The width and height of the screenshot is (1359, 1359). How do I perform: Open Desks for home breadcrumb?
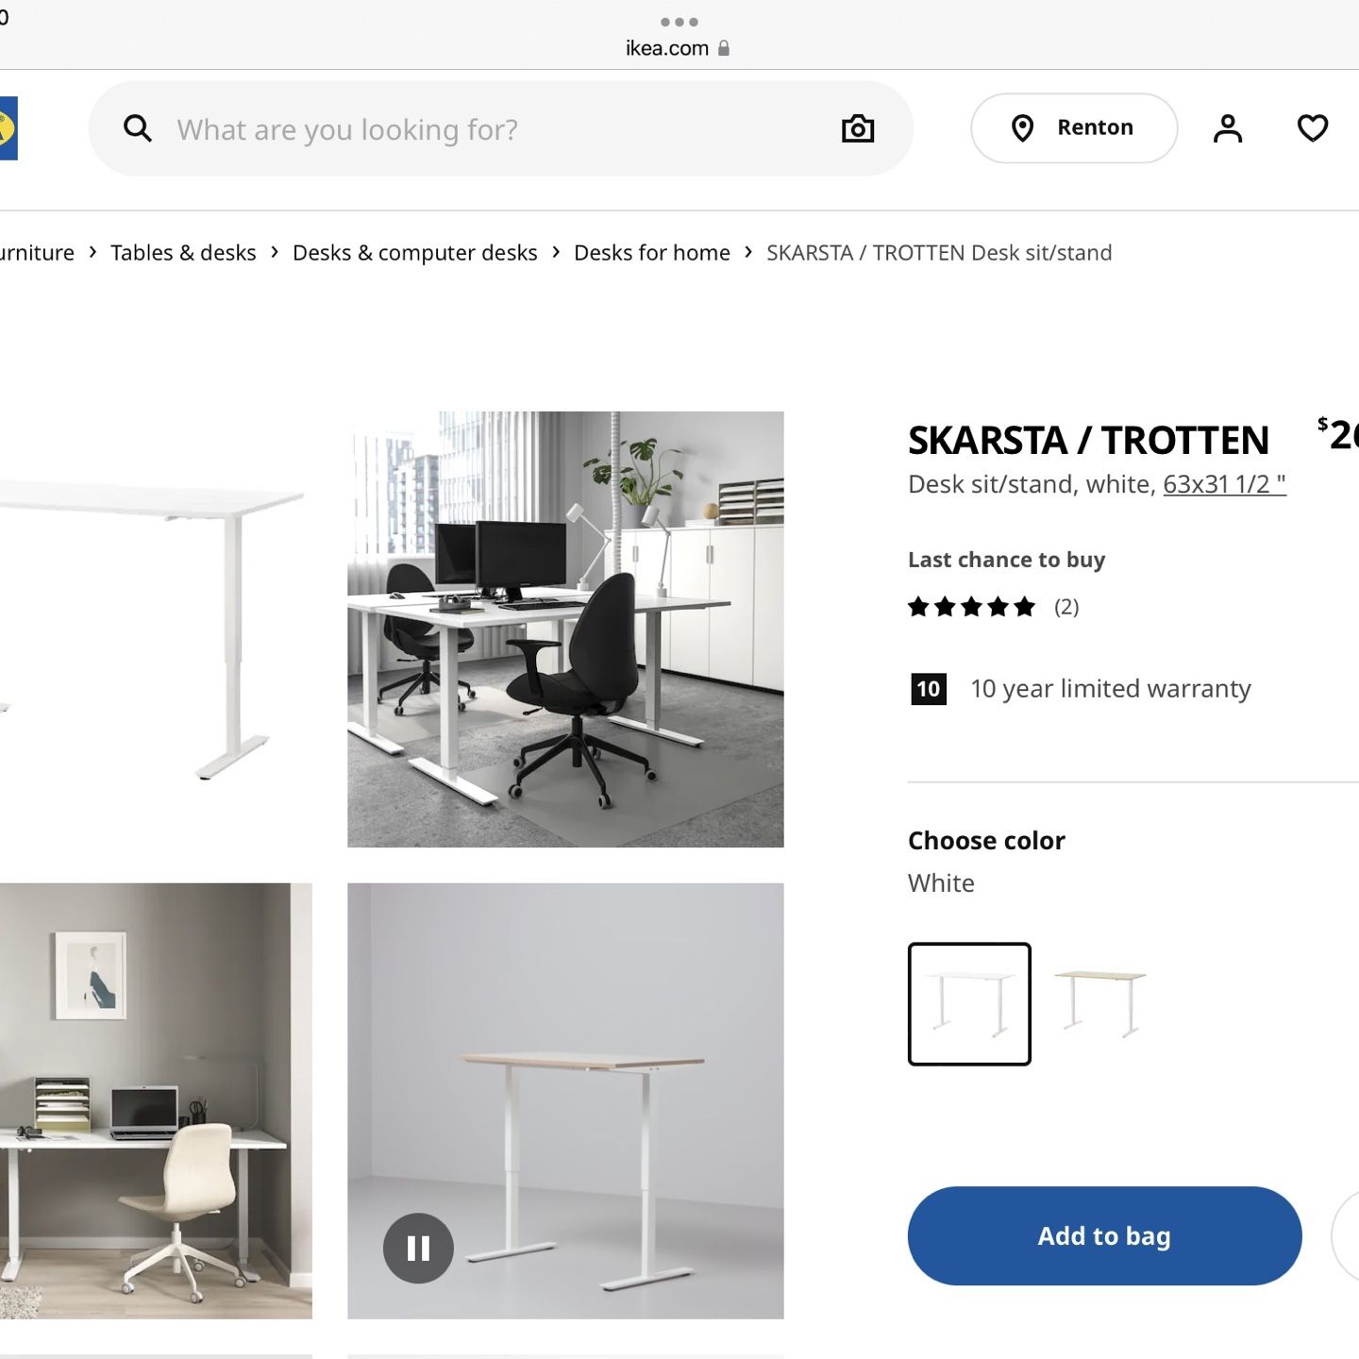[652, 253]
